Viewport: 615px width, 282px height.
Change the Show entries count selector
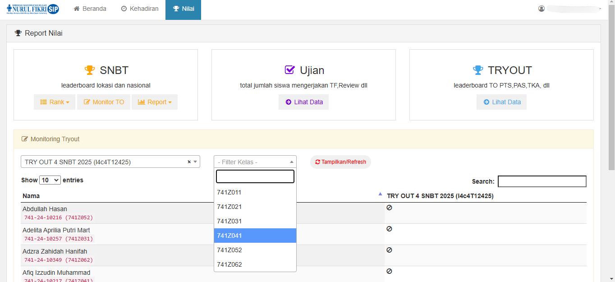click(50, 180)
